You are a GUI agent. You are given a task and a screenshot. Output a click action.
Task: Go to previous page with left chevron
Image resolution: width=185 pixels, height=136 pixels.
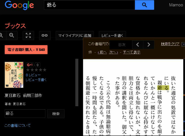[x=138, y=45]
